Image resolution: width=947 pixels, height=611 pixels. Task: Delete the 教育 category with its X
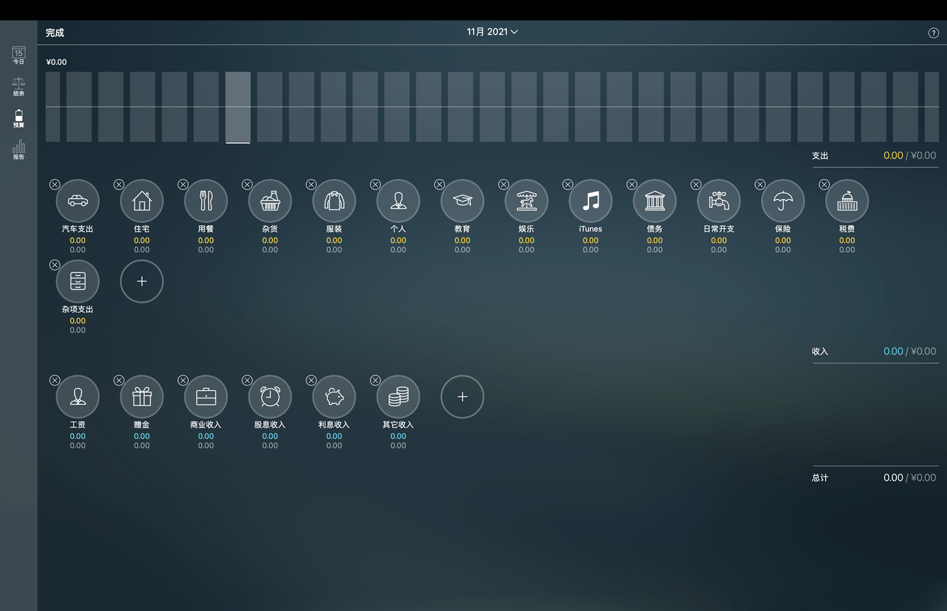[439, 185]
